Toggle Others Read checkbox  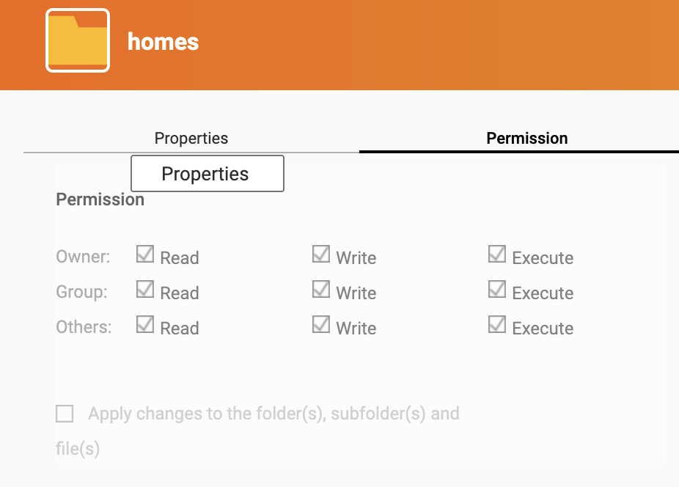pyautogui.click(x=145, y=324)
